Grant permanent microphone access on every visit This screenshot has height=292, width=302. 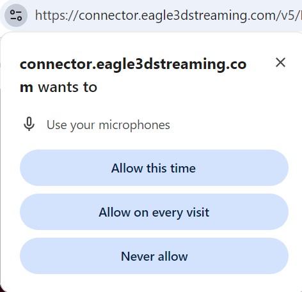[154, 212]
